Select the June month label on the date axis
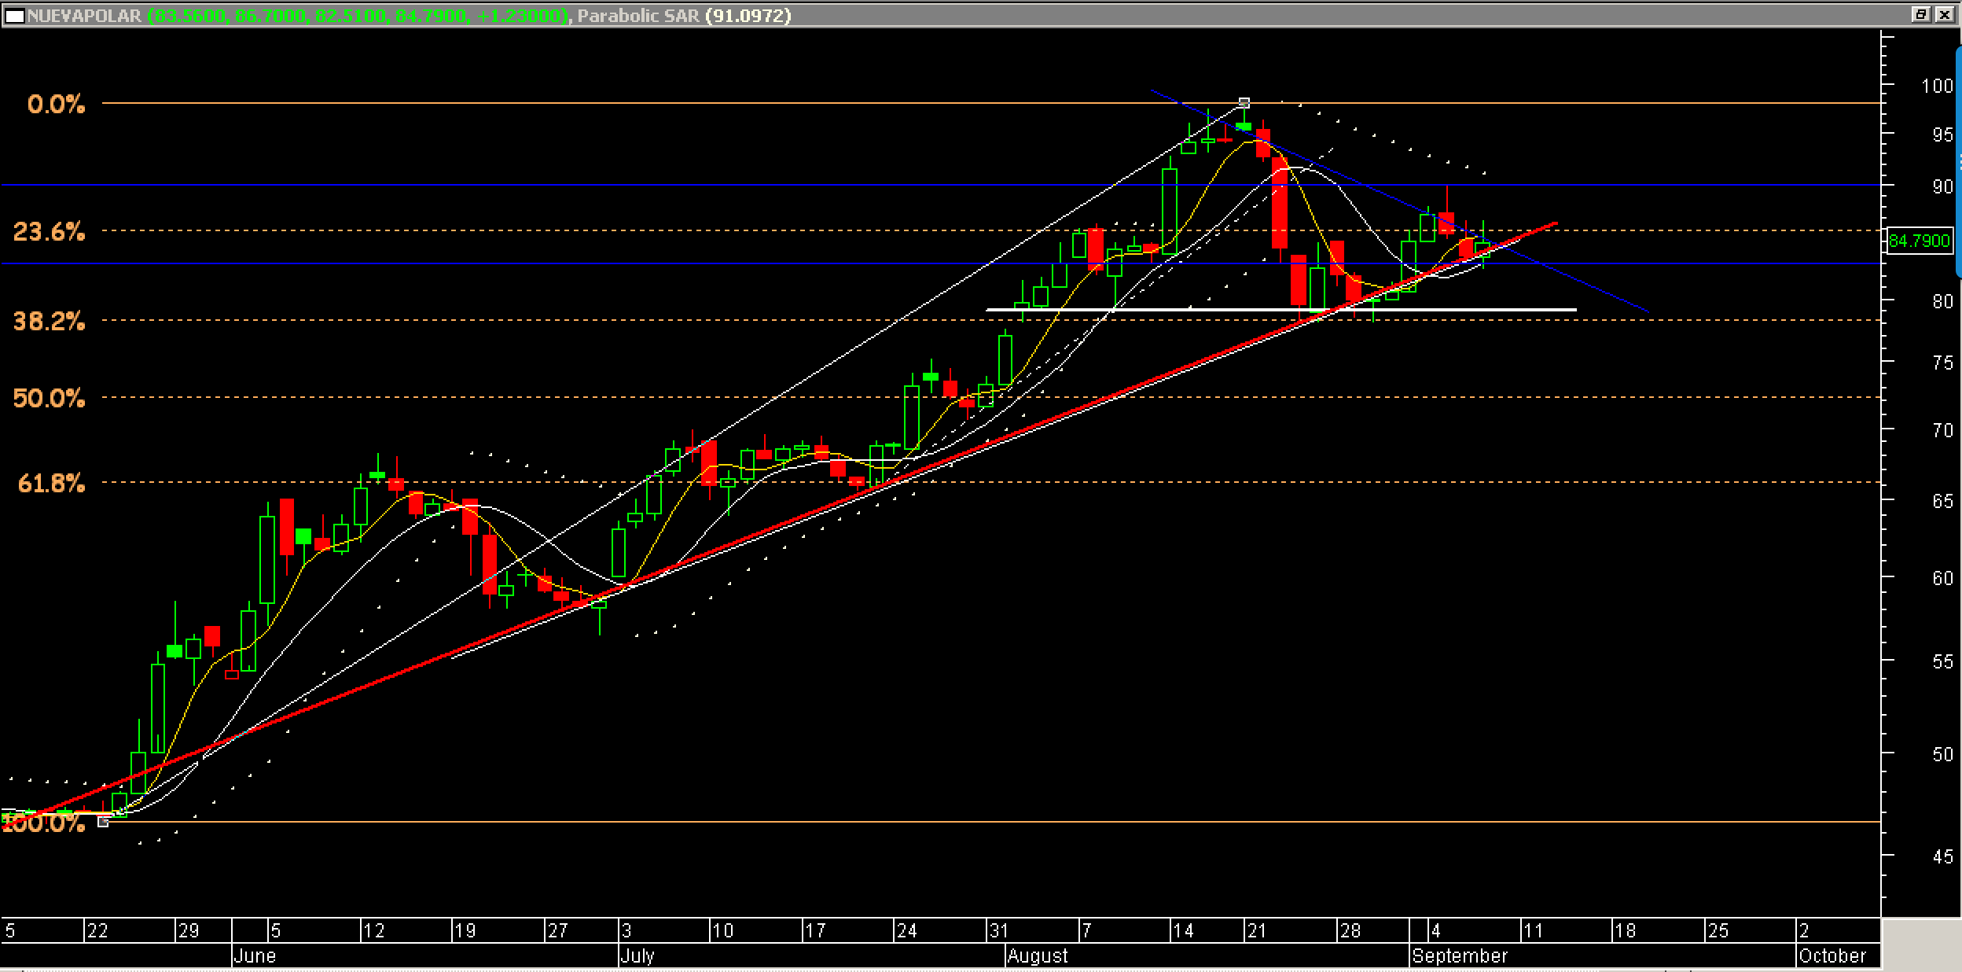 click(255, 956)
